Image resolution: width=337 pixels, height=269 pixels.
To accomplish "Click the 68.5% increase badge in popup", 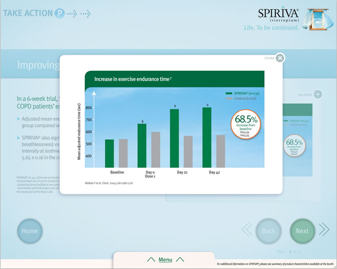I will click(246, 124).
